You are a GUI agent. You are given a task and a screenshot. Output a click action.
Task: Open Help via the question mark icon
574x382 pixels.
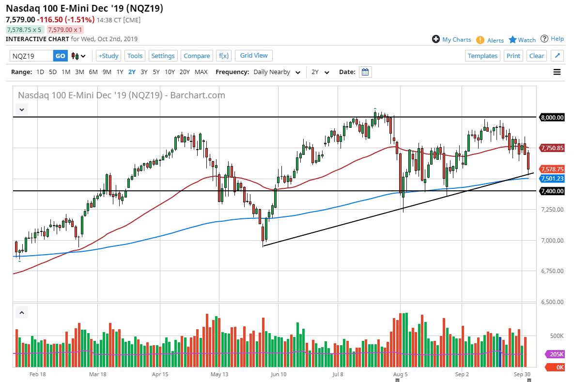click(x=545, y=39)
